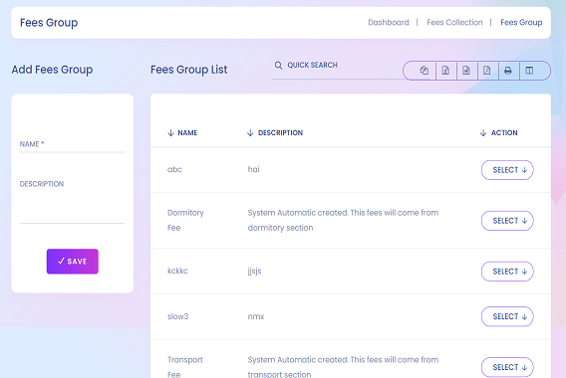Expand Select dropdown for abc row
This screenshot has width=566, height=378.
pyautogui.click(x=507, y=170)
